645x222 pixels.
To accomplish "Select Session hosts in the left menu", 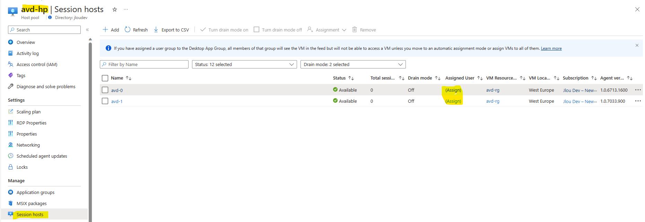I will coord(30,214).
